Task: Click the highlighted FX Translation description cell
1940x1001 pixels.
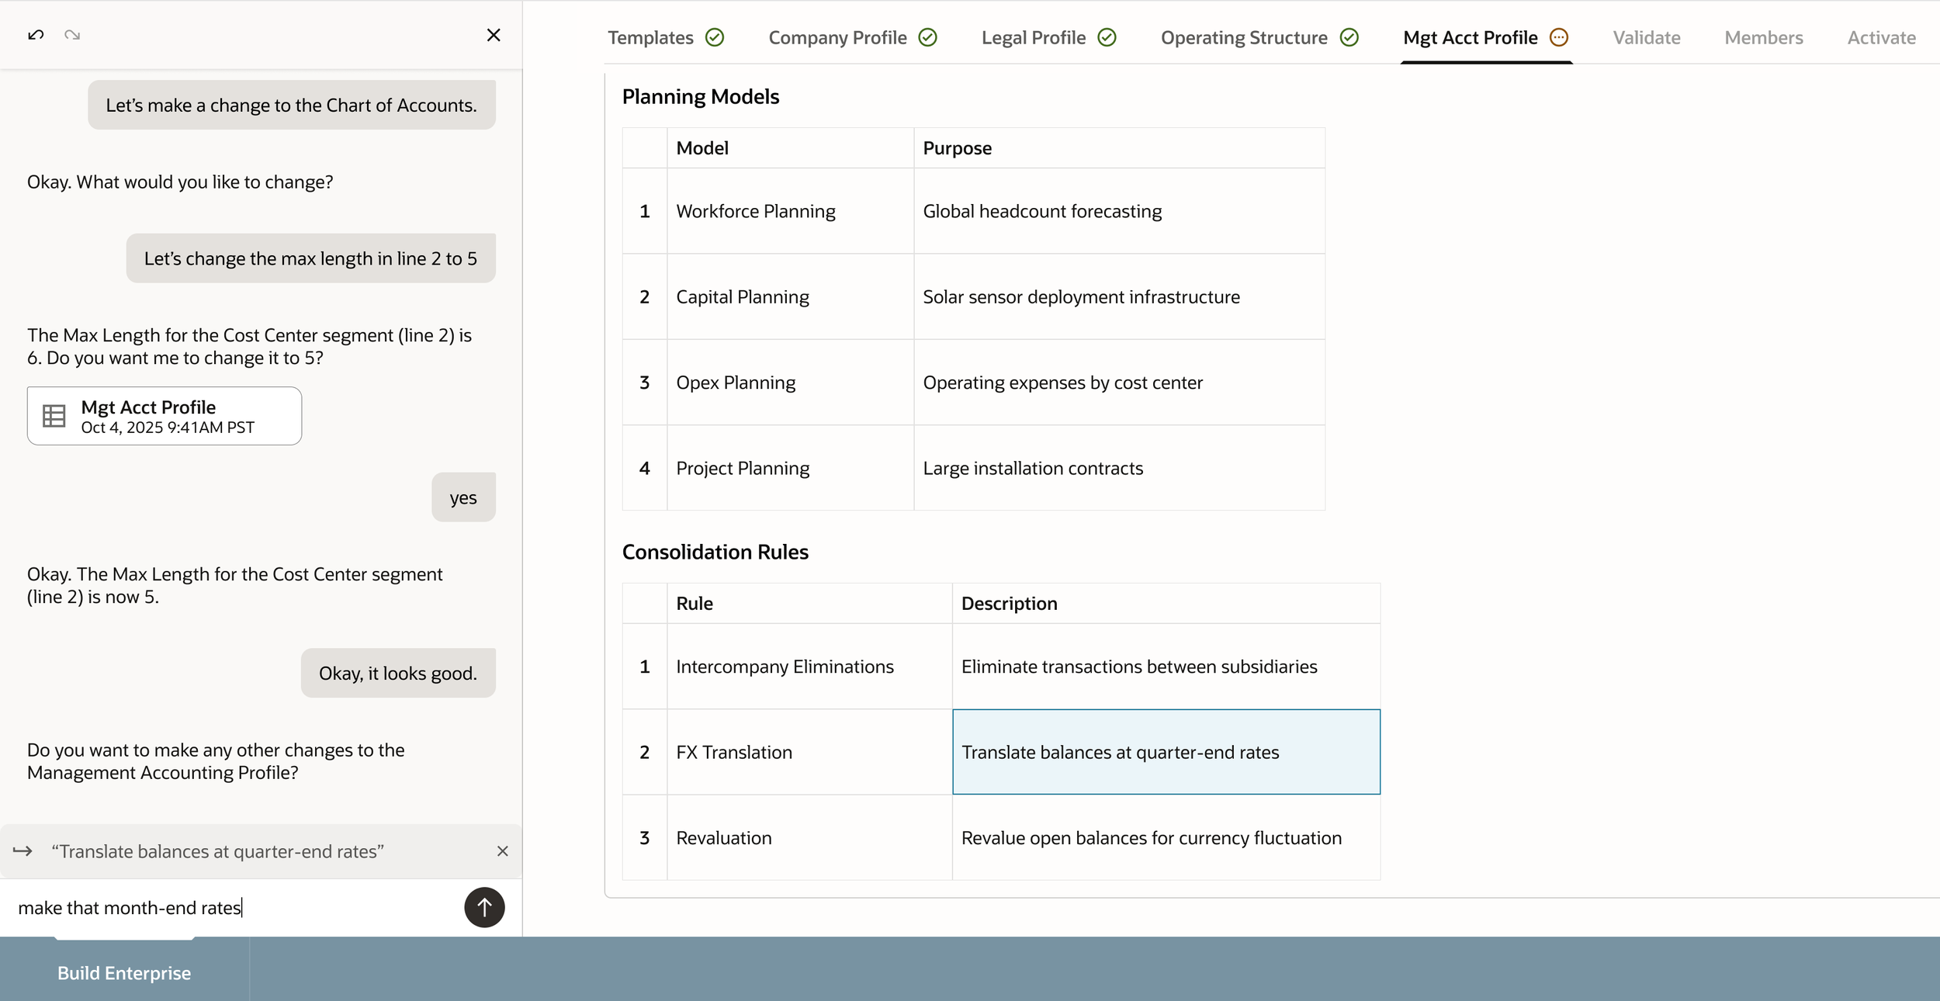Action: (x=1166, y=751)
